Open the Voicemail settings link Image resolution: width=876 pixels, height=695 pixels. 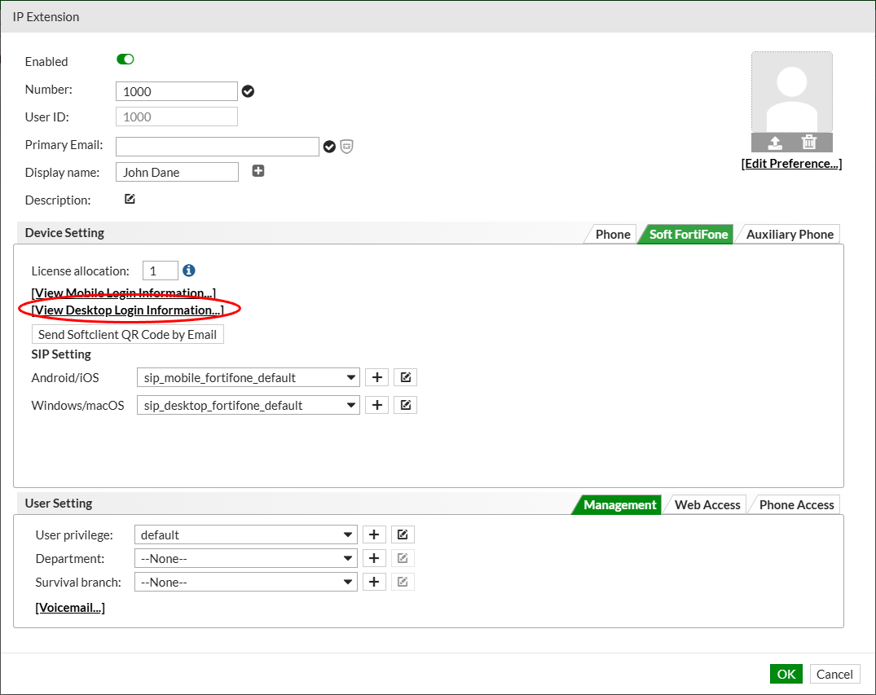tap(70, 607)
